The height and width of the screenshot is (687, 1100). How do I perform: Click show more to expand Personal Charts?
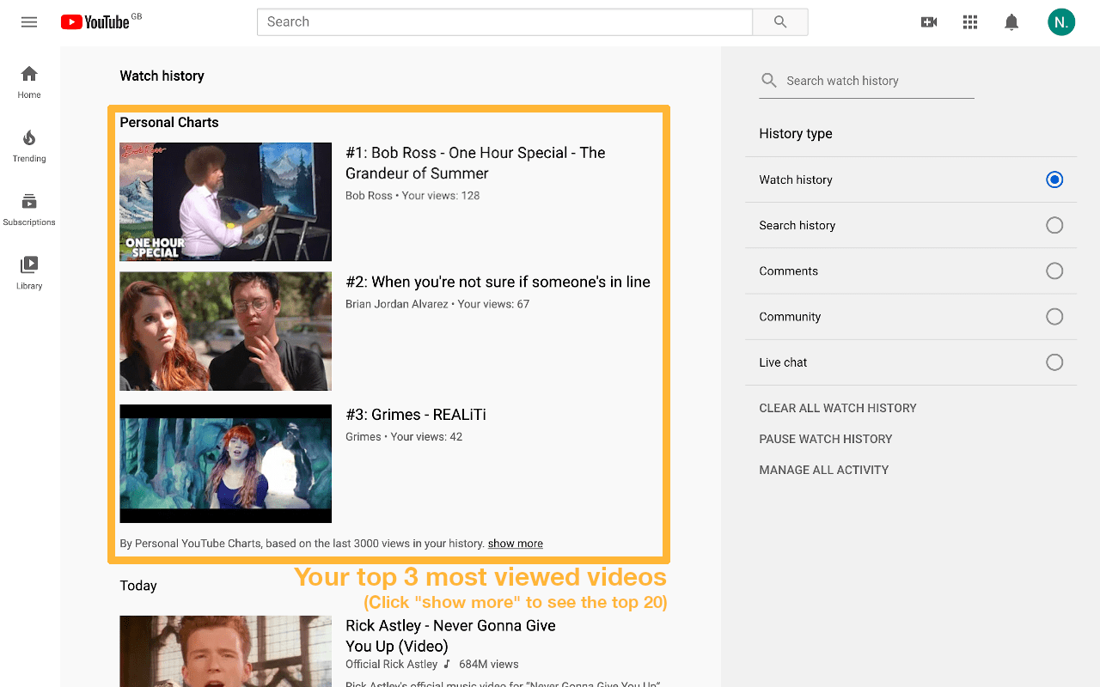coord(515,543)
